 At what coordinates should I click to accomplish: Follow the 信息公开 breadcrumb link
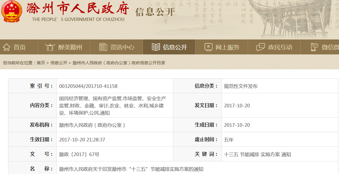pos(59,63)
